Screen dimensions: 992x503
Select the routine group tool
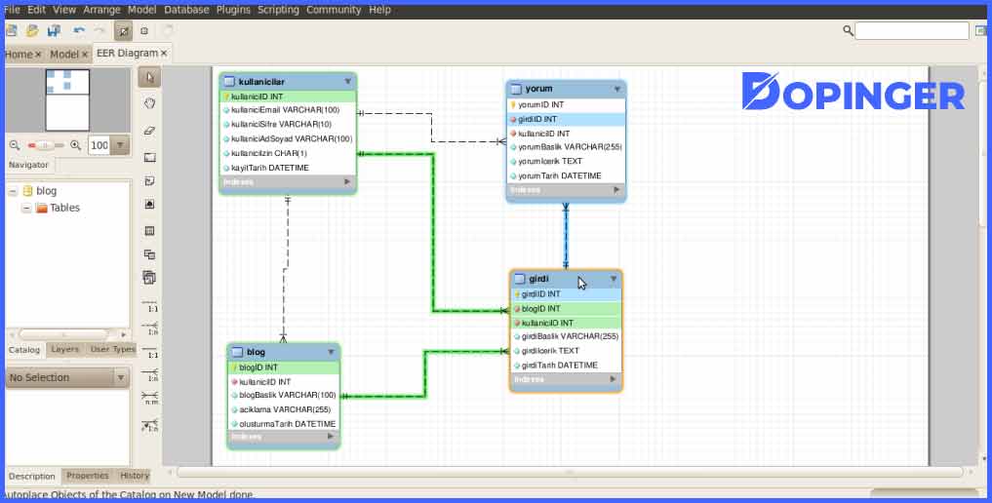pos(149,278)
